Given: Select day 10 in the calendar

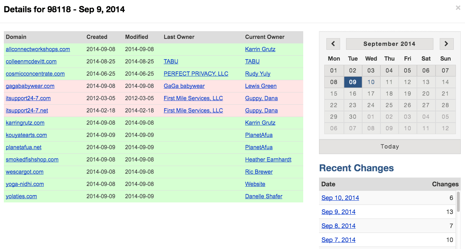Looking at the screenshot, I should point(371,82).
